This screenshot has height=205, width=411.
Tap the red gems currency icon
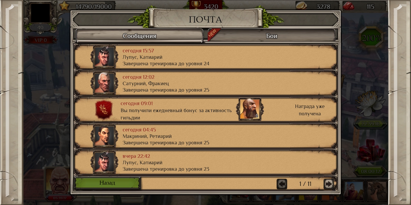[348, 6]
